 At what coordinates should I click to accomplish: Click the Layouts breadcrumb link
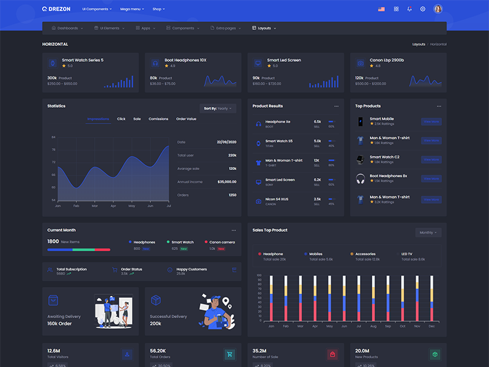(419, 44)
